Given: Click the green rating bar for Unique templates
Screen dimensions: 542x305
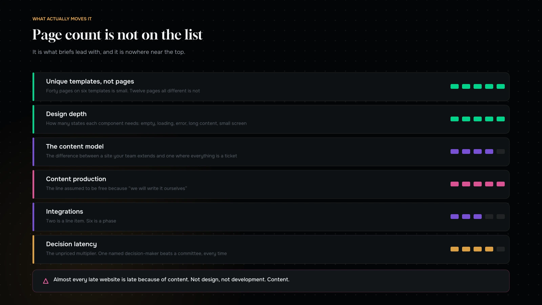Looking at the screenshot, I should pos(478,86).
